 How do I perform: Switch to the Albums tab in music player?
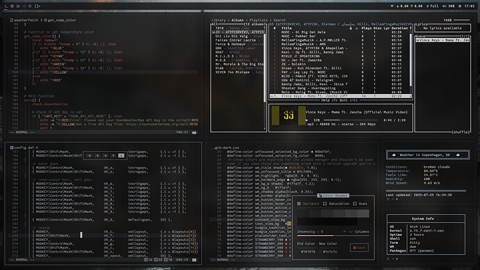click(x=237, y=20)
